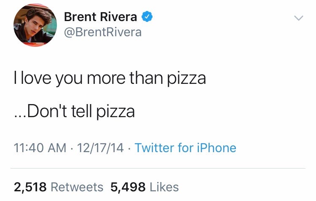Click the Retweets label text
This screenshot has width=316, height=201.
tap(77, 187)
